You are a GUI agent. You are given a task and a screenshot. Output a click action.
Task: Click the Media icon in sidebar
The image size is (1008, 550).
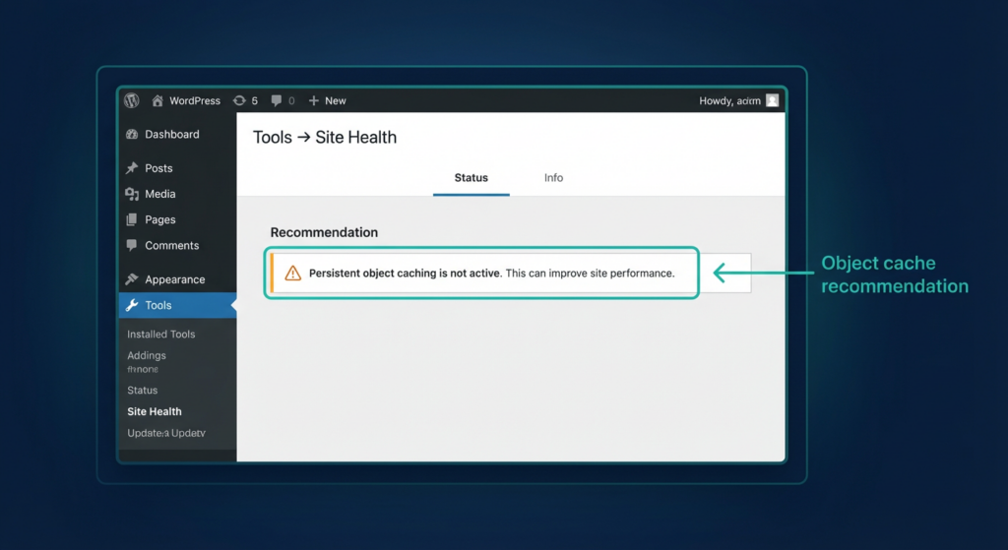pyautogui.click(x=132, y=195)
